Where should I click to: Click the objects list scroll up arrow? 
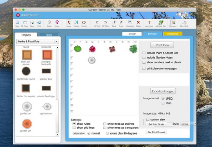point(57,48)
